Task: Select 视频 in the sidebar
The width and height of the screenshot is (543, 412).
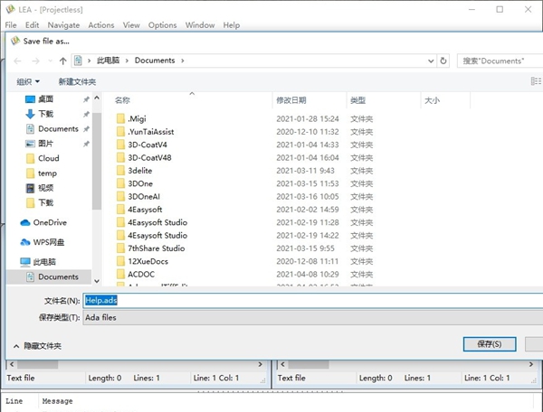Action: coord(46,188)
